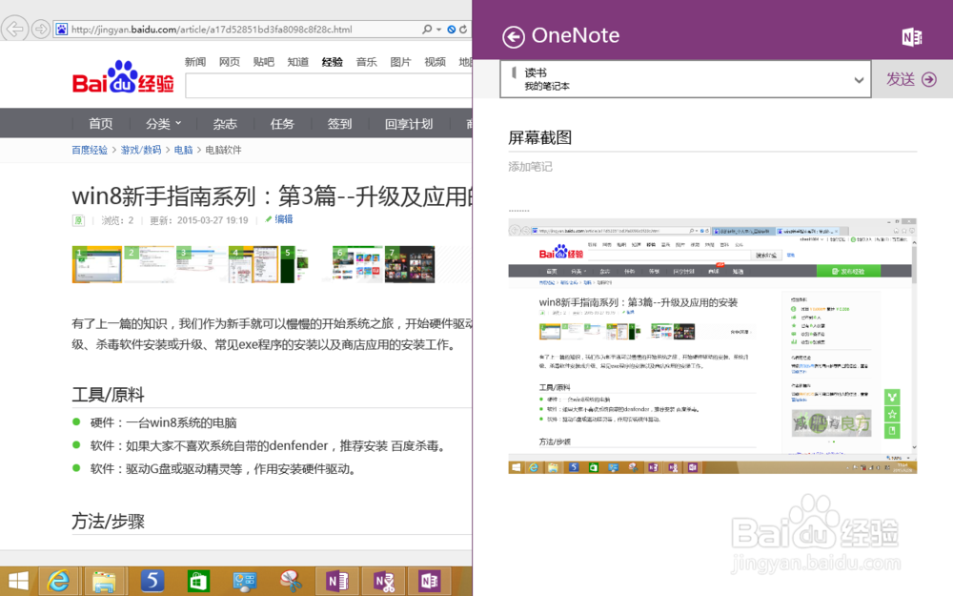Open OneNote desktop from the taskbar
Viewport: 953px width, 596px height.
(337, 582)
